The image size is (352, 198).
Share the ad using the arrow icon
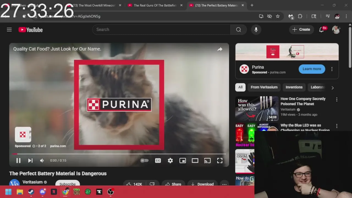[220, 49]
